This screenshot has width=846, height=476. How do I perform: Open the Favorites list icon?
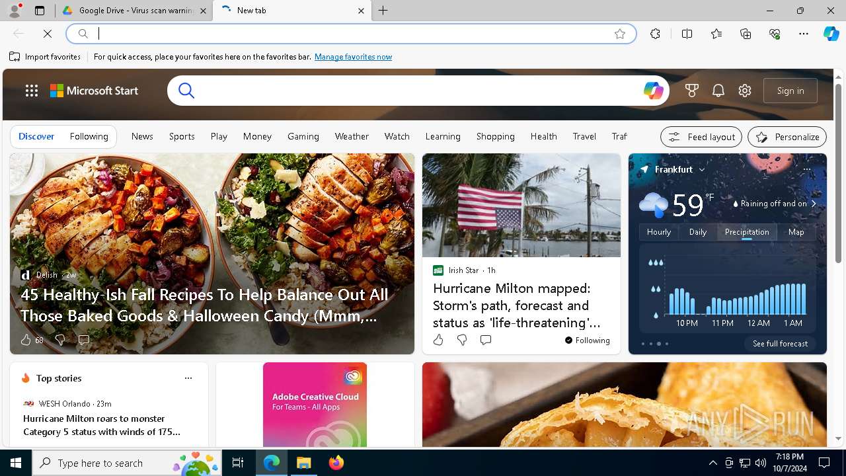click(716, 34)
